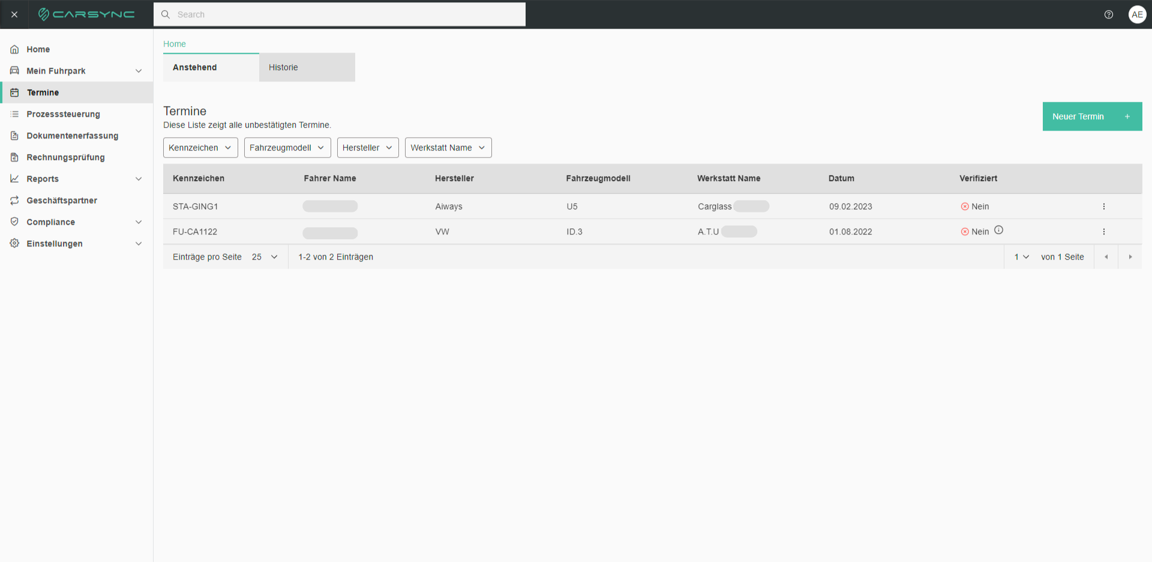The image size is (1152, 562).
Task: Click the CarSync logo
Action: pos(86,14)
